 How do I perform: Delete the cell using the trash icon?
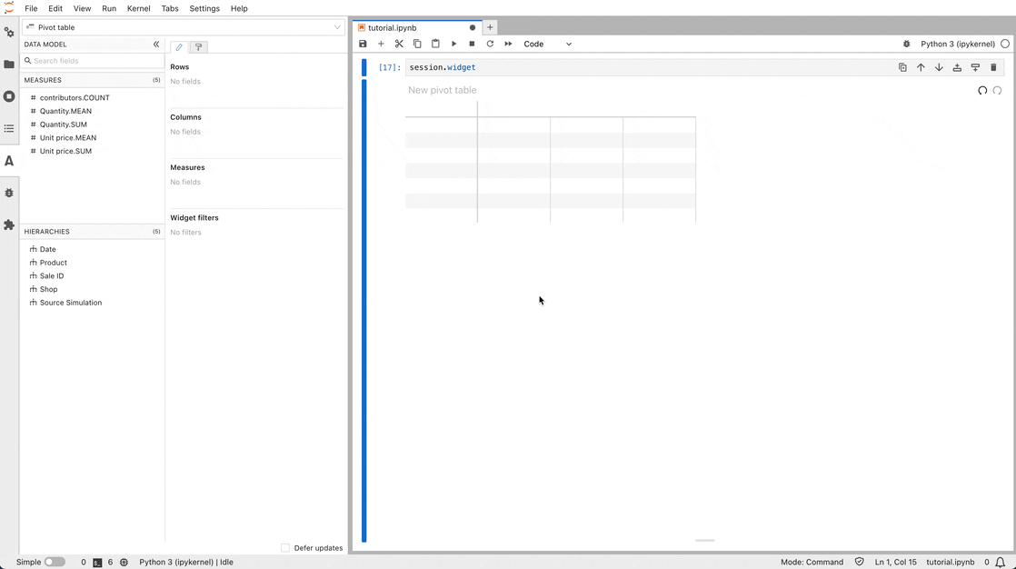(993, 67)
